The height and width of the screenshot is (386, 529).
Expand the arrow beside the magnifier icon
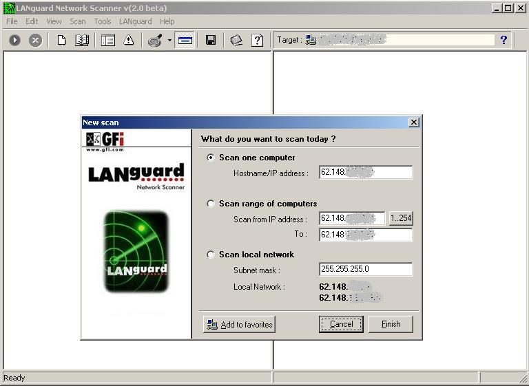click(x=169, y=40)
